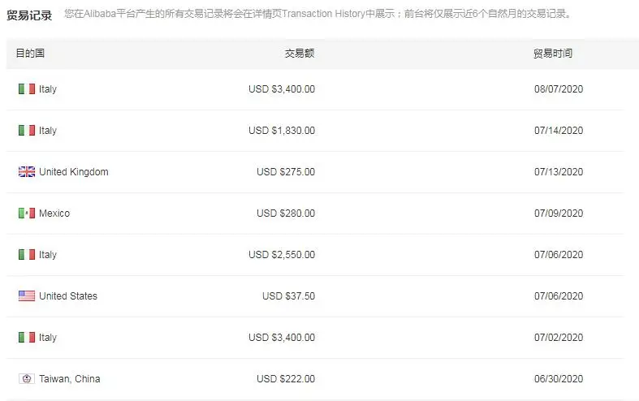
Task: Click the Italy flag in the 08/07/2020 row
Action: tap(26, 89)
